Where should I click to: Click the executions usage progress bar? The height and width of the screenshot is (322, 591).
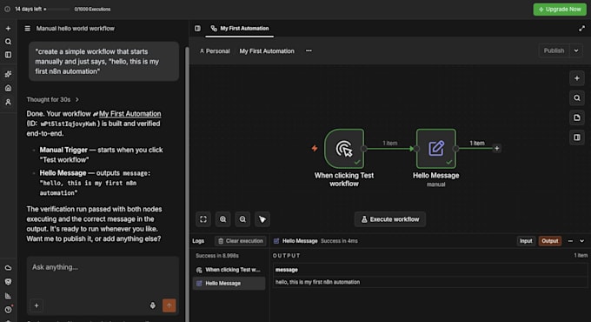(57, 9)
